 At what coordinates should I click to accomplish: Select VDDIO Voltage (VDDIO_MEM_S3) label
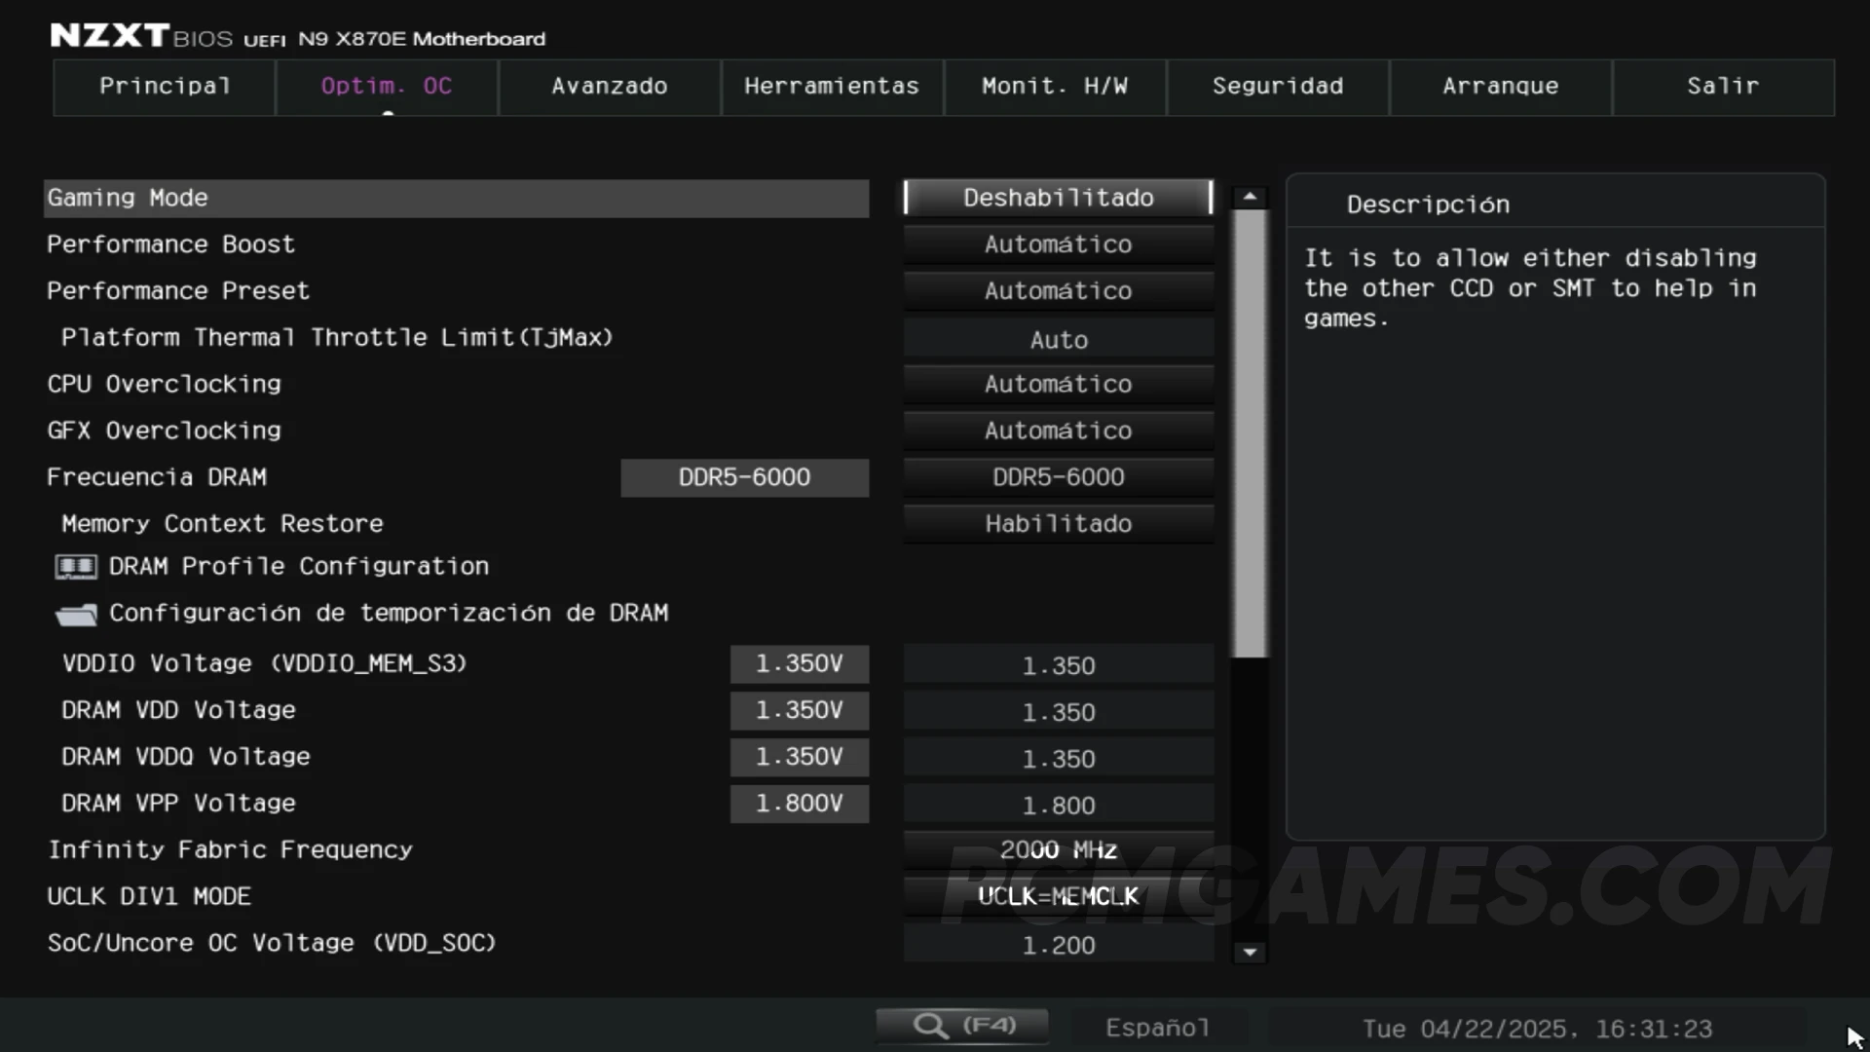(264, 664)
